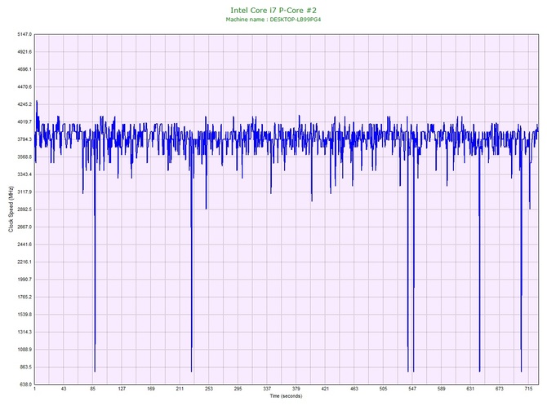Click the x-axis tick label 253
The image size is (547, 410).
click(209, 389)
